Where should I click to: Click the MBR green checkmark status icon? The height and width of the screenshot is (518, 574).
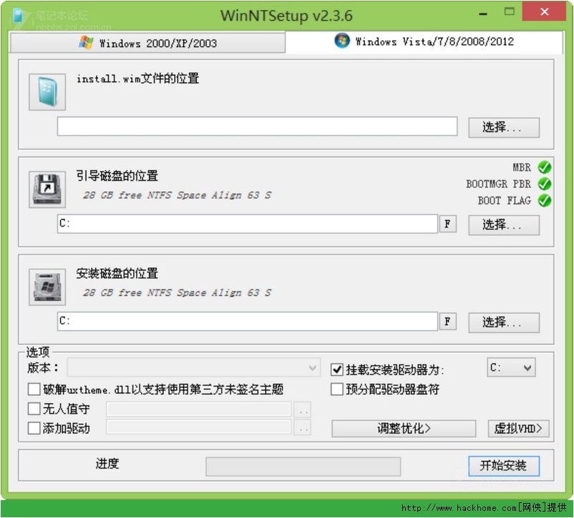(x=545, y=167)
